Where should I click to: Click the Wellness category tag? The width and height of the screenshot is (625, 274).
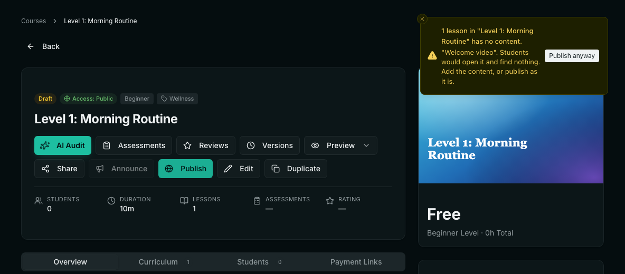(177, 99)
